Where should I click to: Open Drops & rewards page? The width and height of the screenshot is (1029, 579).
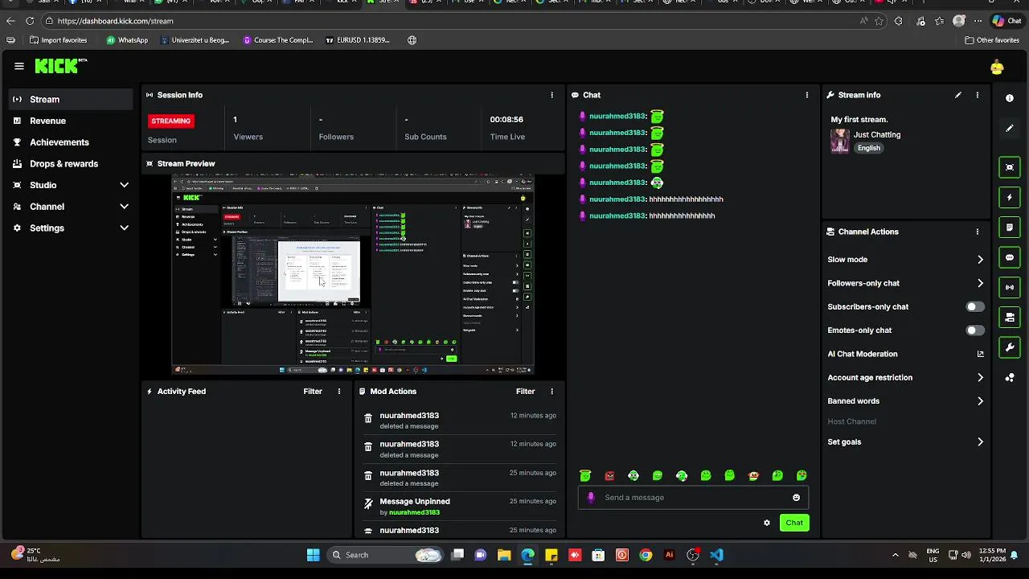click(71, 164)
